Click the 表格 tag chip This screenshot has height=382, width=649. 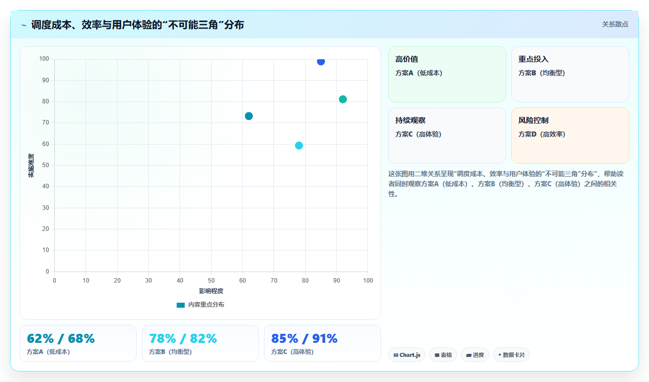click(x=443, y=355)
